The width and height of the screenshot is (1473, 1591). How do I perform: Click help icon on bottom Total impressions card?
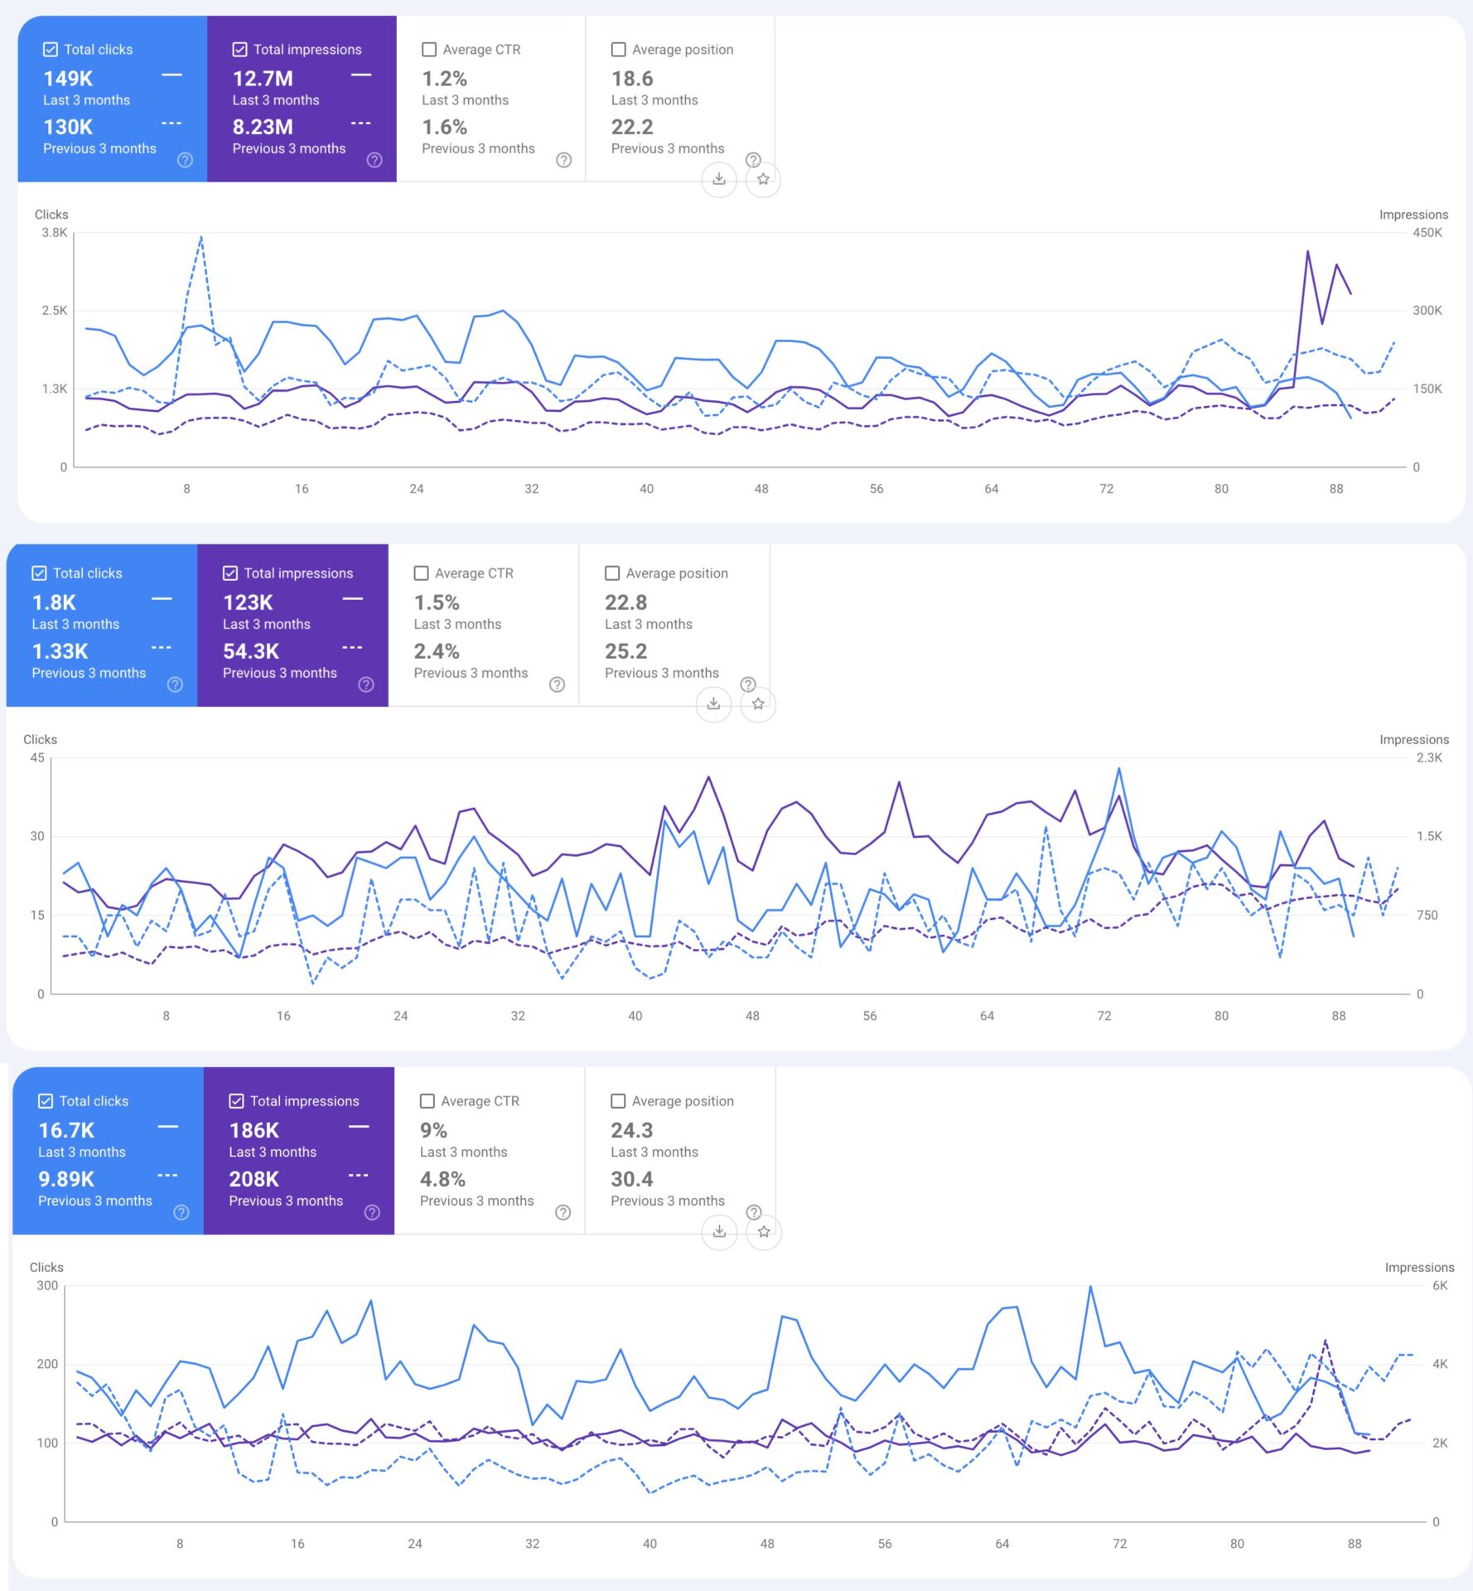(371, 1211)
